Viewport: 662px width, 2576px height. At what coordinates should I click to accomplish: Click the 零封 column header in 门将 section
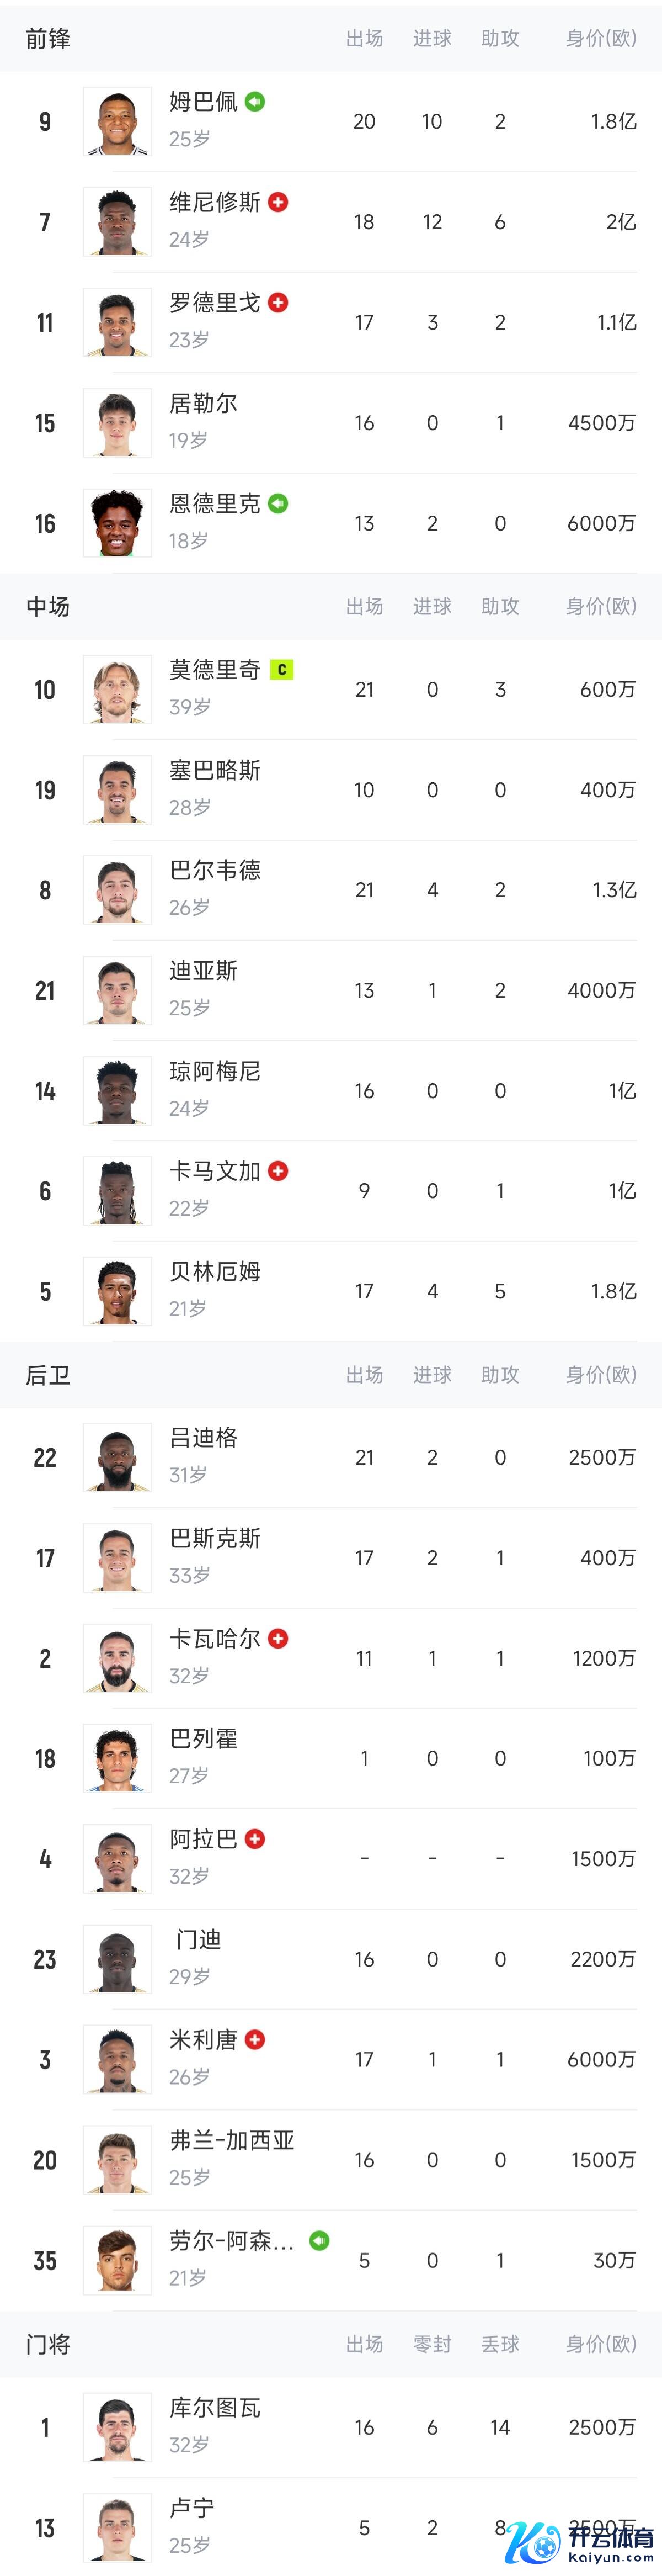pos(432,2344)
